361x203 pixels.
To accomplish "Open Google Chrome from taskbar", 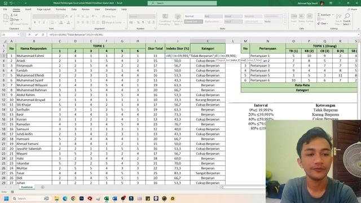I will [73, 198].
